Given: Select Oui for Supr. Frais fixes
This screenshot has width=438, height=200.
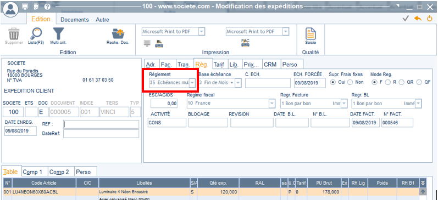Looking at the screenshot, I should 332,82.
